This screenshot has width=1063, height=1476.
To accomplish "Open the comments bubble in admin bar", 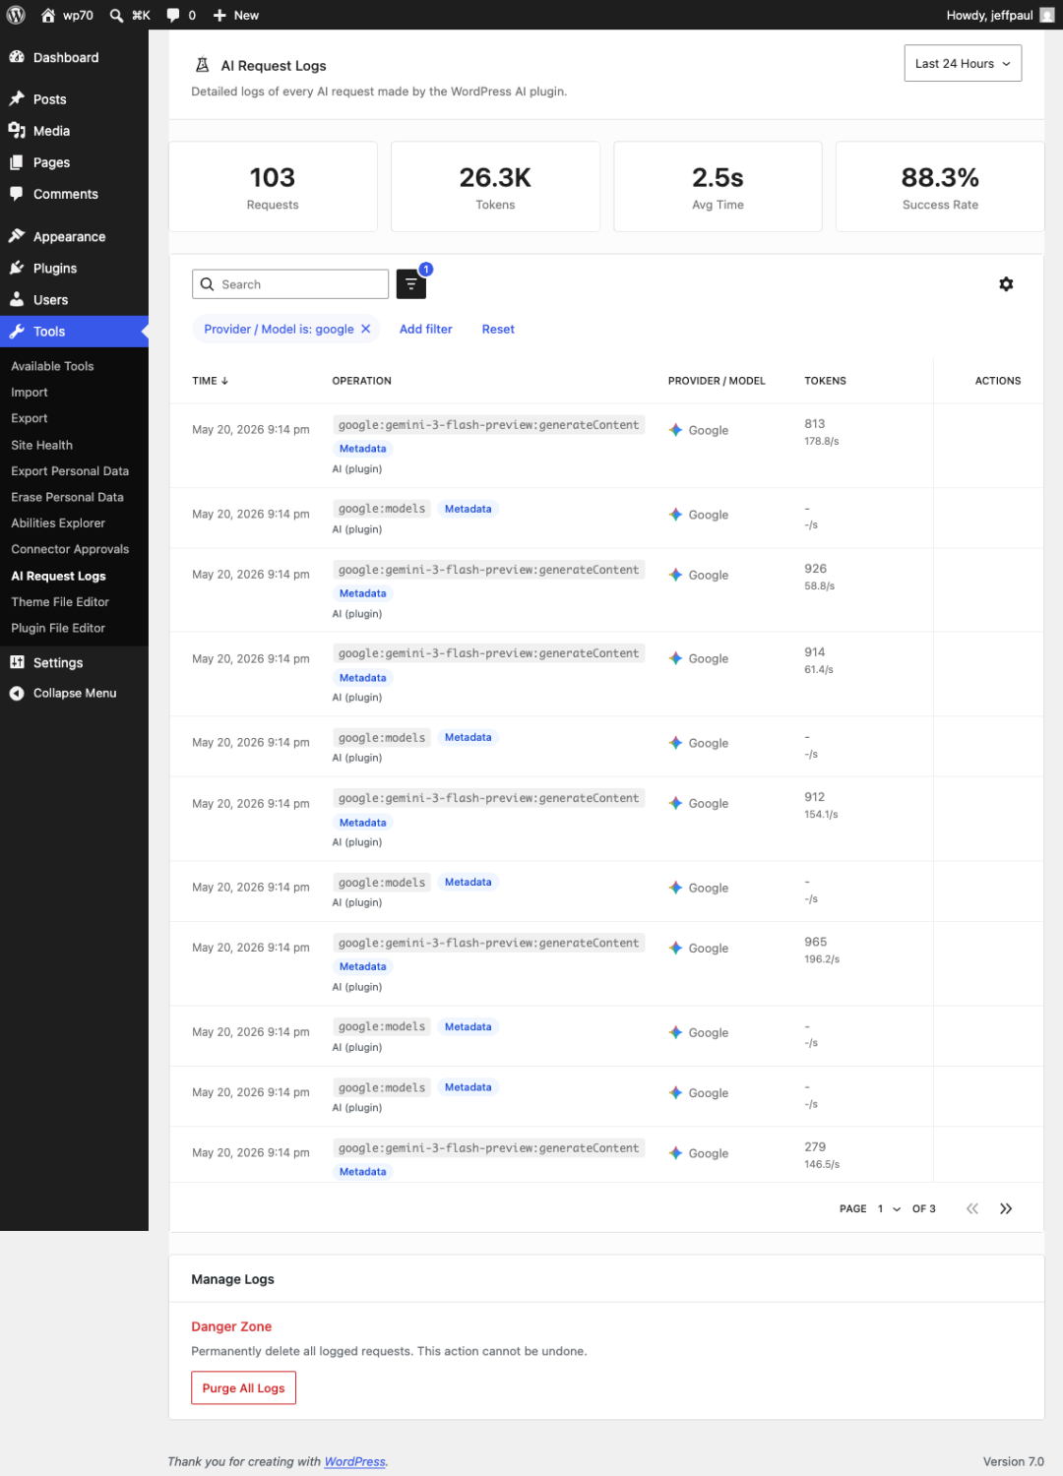I will tap(173, 15).
